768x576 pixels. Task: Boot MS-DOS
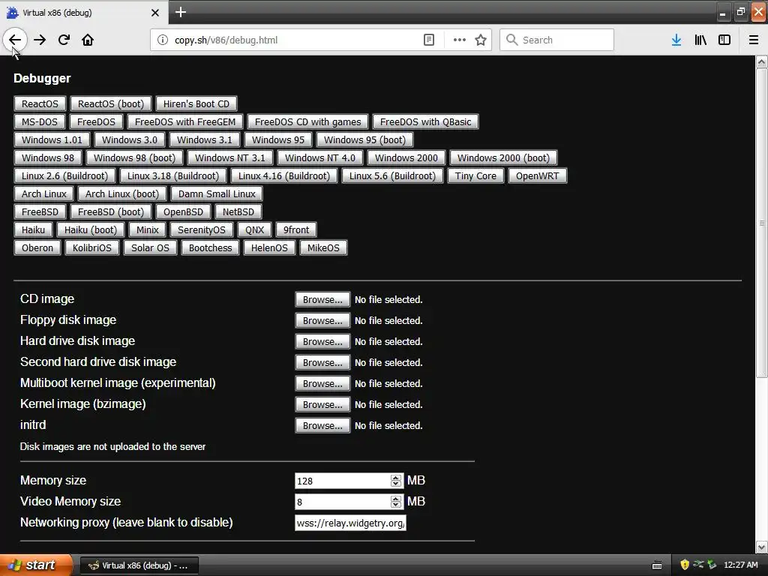[39, 122]
